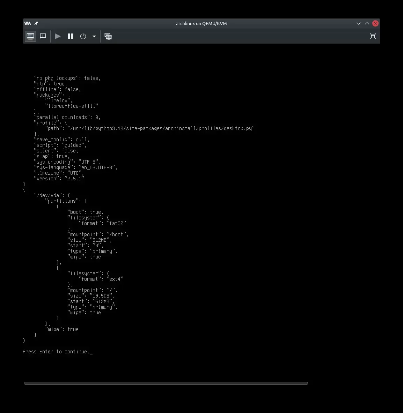Power on the virtual machine
Image resolution: width=403 pixels, height=413 pixels.
tap(58, 36)
